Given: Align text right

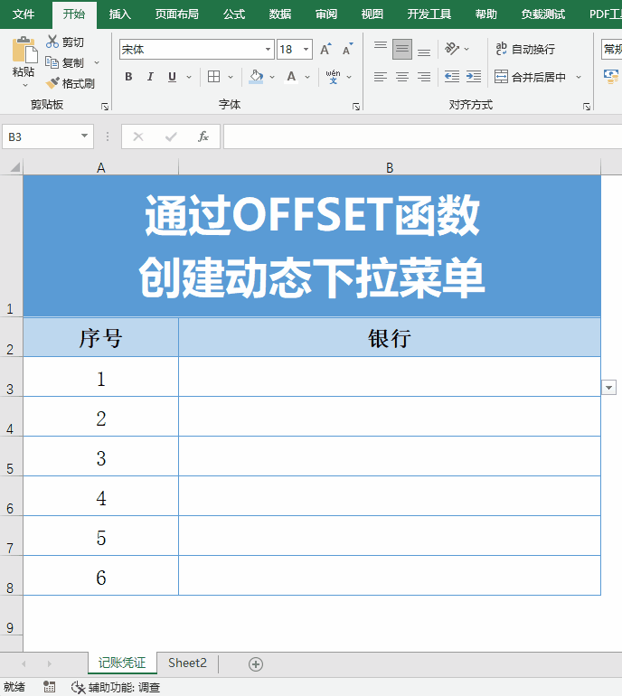Looking at the screenshot, I should click(424, 77).
